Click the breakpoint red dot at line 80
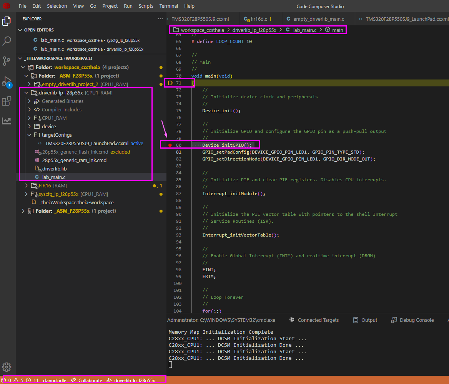Screen dimensions: 449x384 point(170,146)
